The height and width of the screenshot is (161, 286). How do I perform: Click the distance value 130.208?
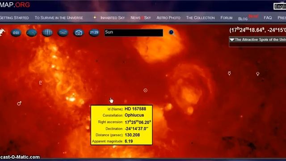(132, 135)
